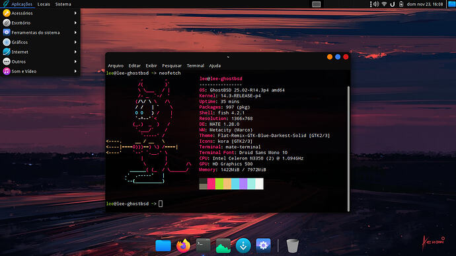Image resolution: width=456 pixels, height=256 pixels.
Task: Open the Internet submenu
Action: click(x=40, y=52)
